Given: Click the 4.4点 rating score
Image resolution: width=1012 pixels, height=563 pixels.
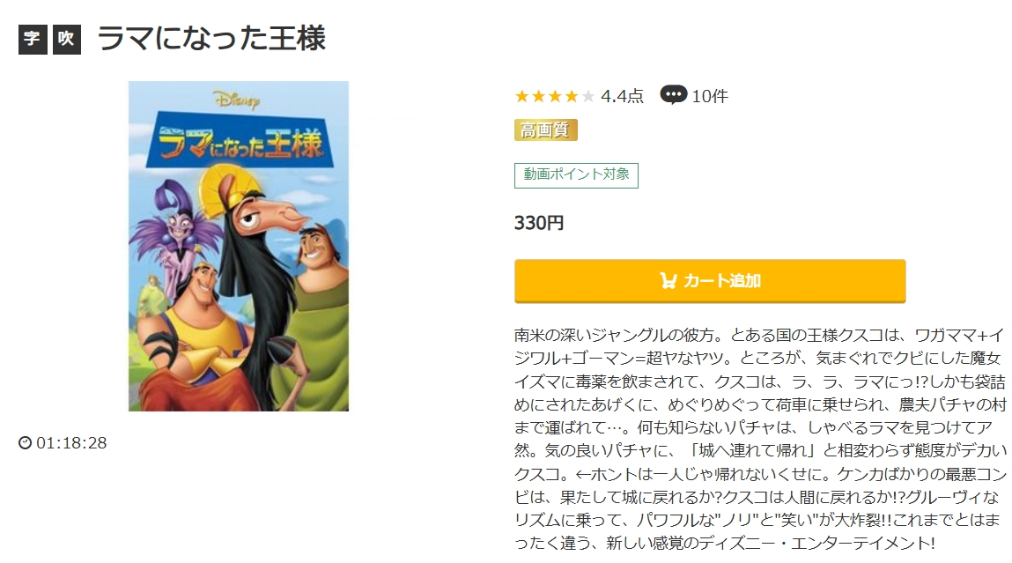Looking at the screenshot, I should click(x=622, y=96).
